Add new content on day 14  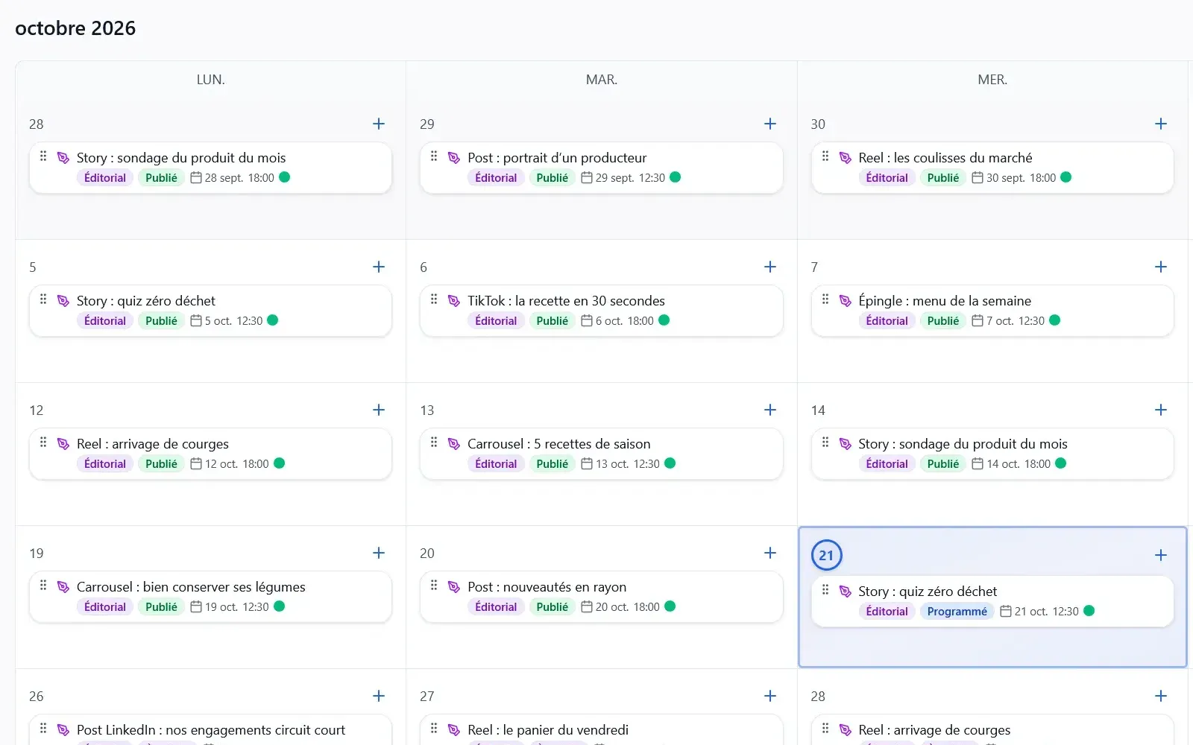pos(1161,410)
